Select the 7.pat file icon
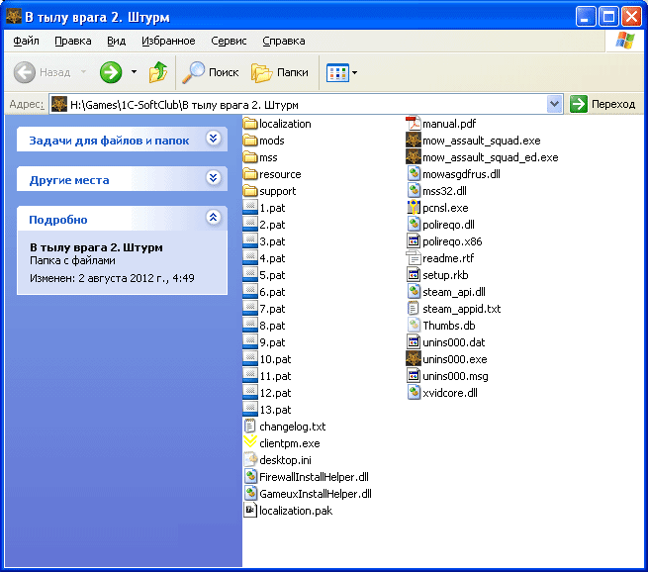This screenshot has width=648, height=572. 250,309
